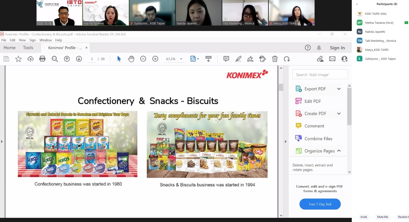Add the document to starred with star icon
Screen dimensions: 409x222
[18, 59]
